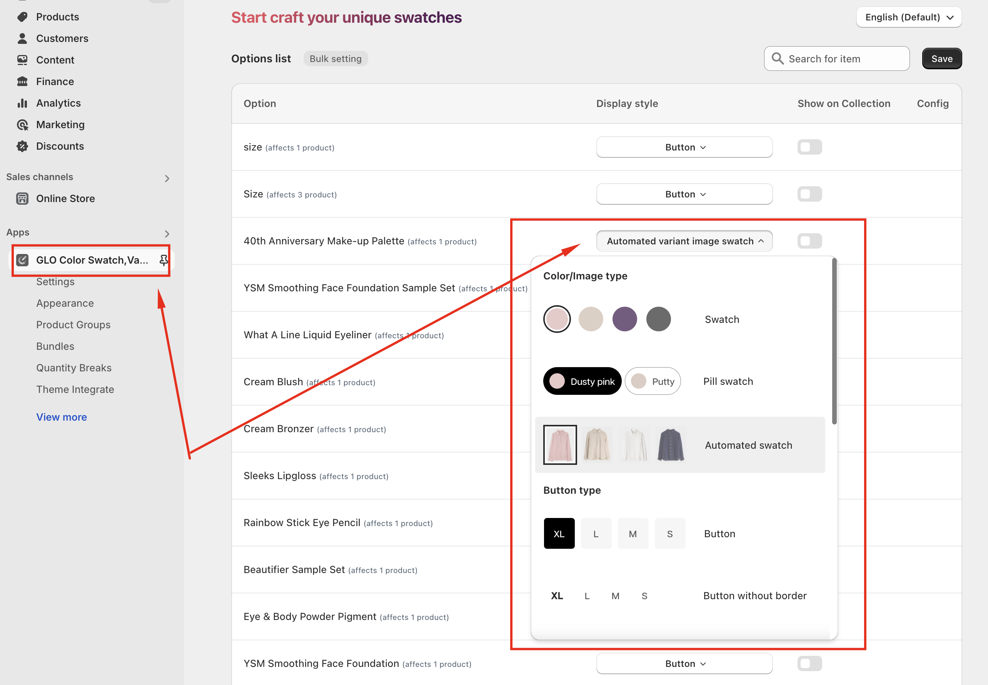
Task: Open the English (Default) language dropdown
Action: coord(909,17)
